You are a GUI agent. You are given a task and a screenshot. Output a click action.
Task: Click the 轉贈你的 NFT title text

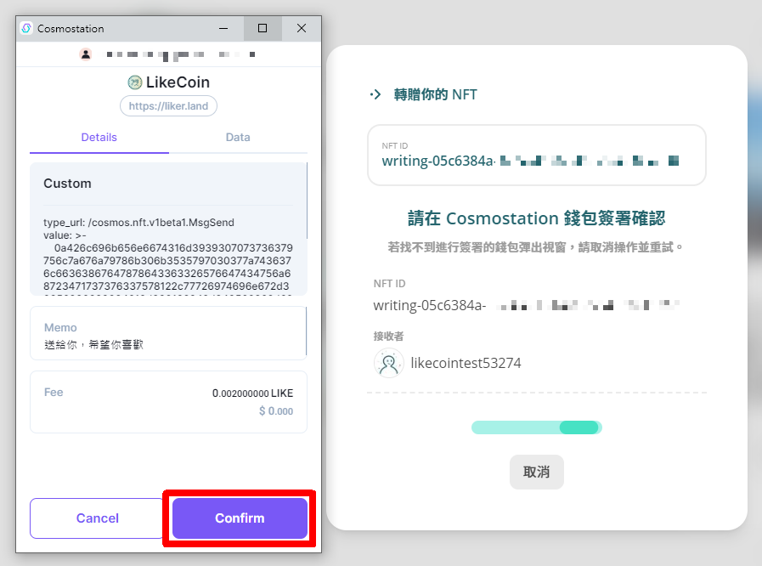tap(436, 94)
